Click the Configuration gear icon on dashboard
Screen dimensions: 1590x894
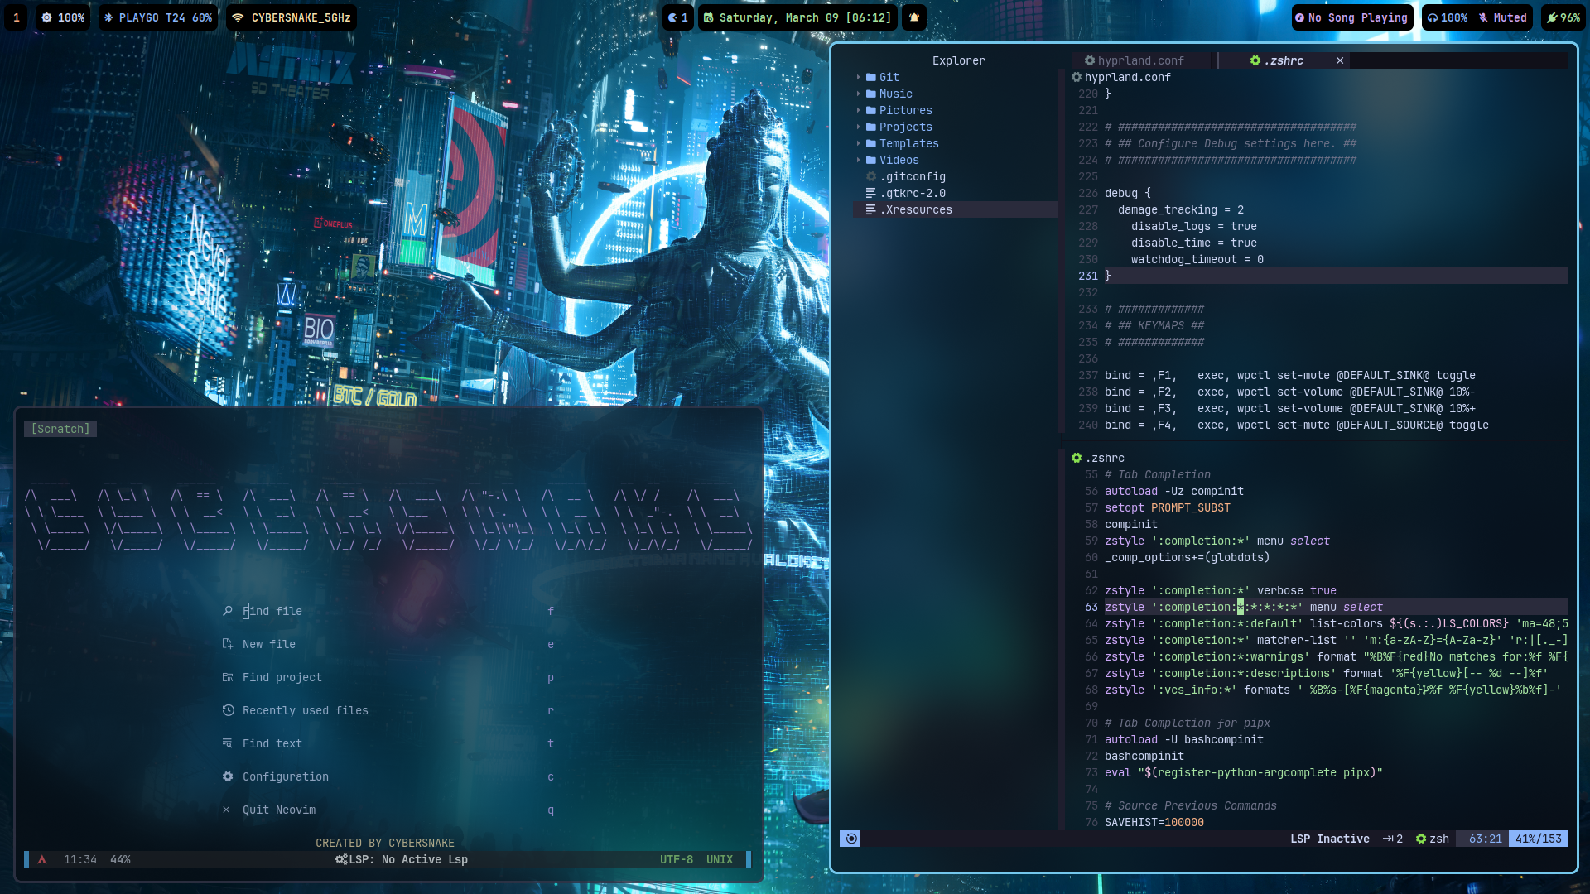coord(228,776)
